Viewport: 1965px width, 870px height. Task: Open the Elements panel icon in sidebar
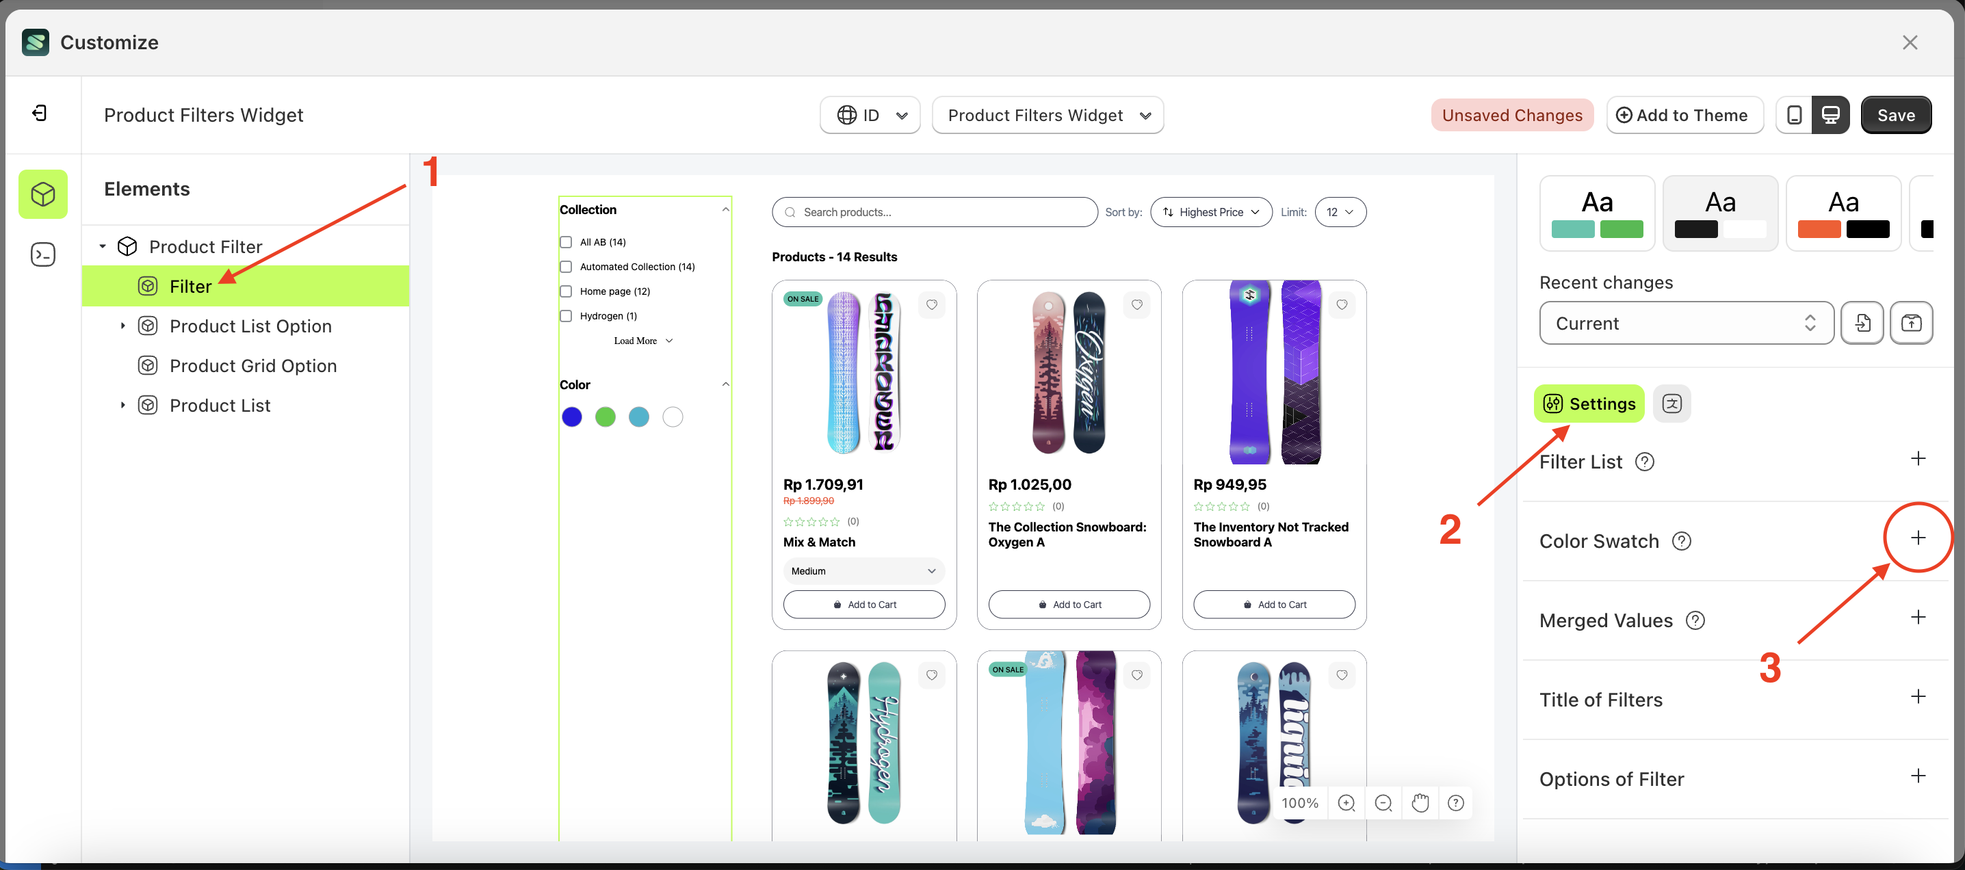point(42,194)
